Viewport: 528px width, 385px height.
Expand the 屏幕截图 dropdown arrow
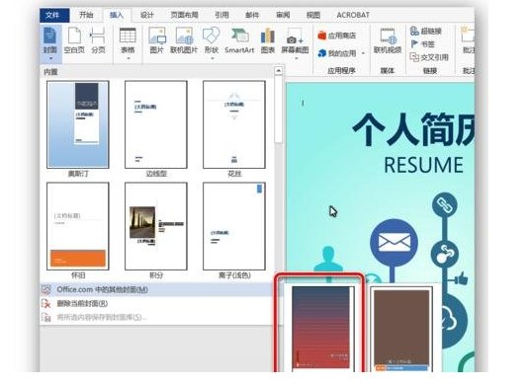click(296, 59)
